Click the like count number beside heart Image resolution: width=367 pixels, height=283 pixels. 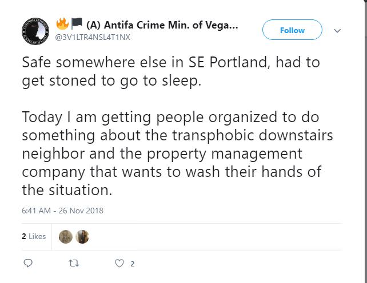coord(133,264)
